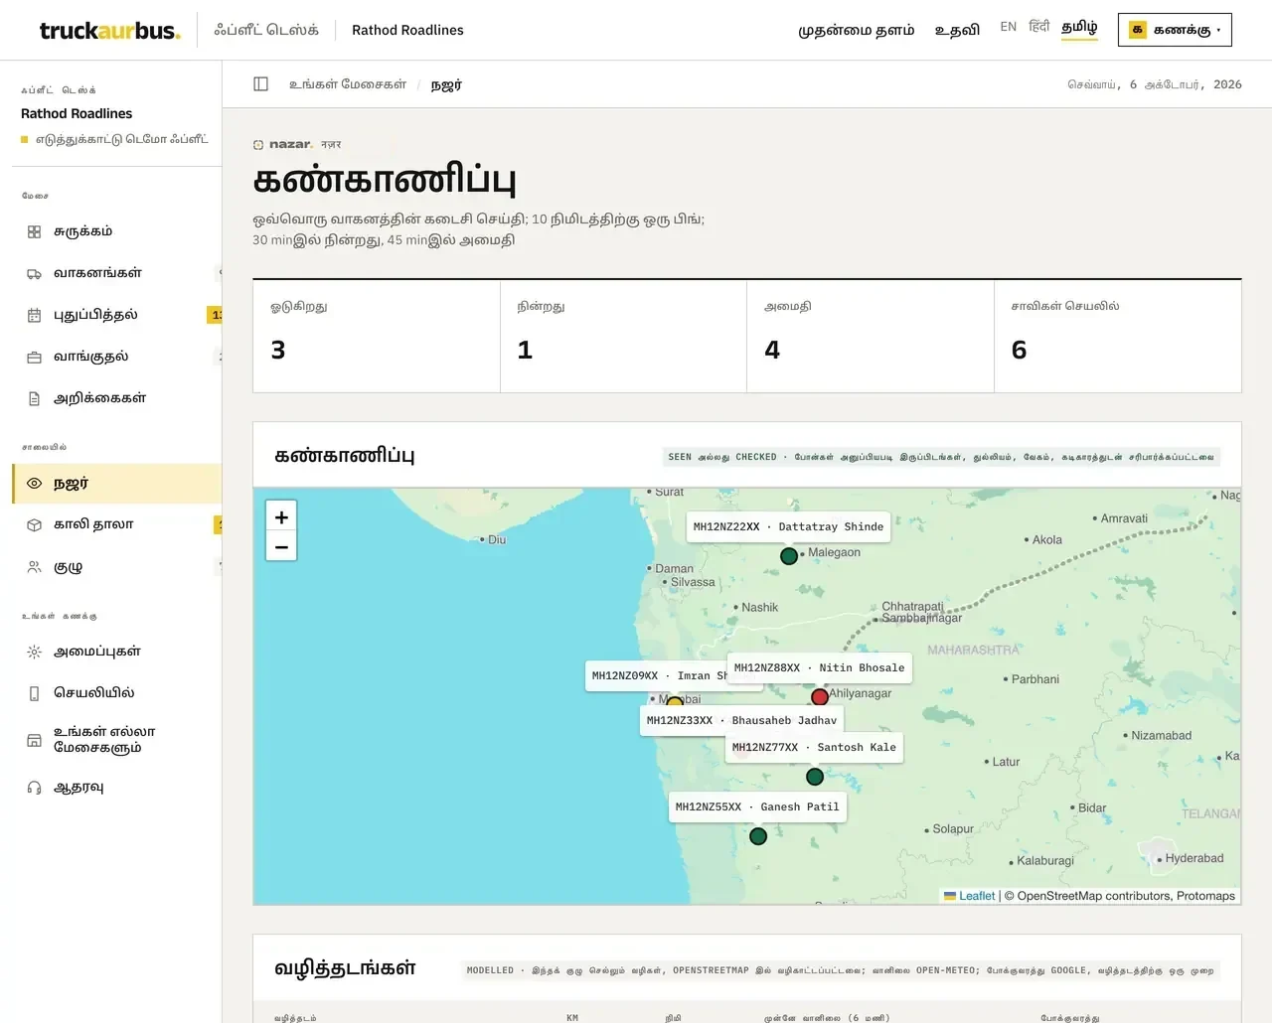Screen dimensions: 1272x1023
Task: Toggle the sidebar panel icon
Action: click(261, 84)
